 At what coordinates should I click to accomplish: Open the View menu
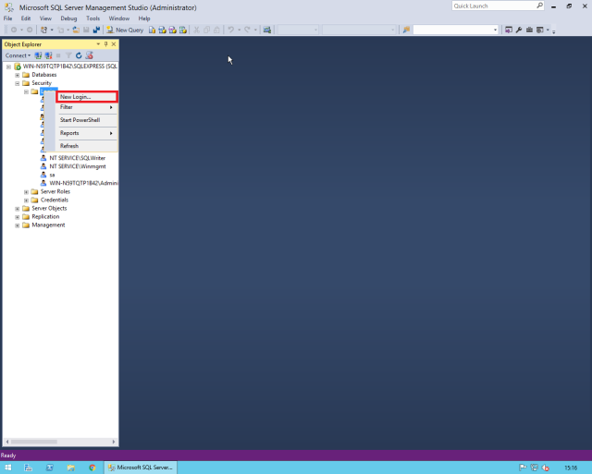point(45,18)
